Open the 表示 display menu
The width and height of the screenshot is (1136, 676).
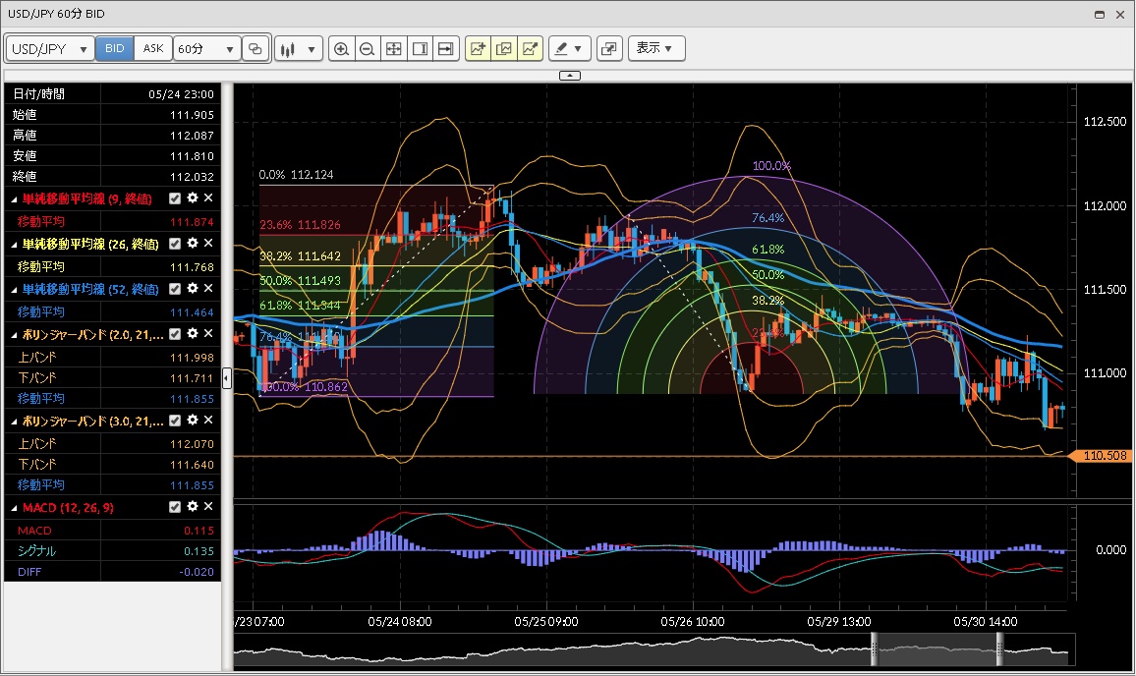[656, 48]
